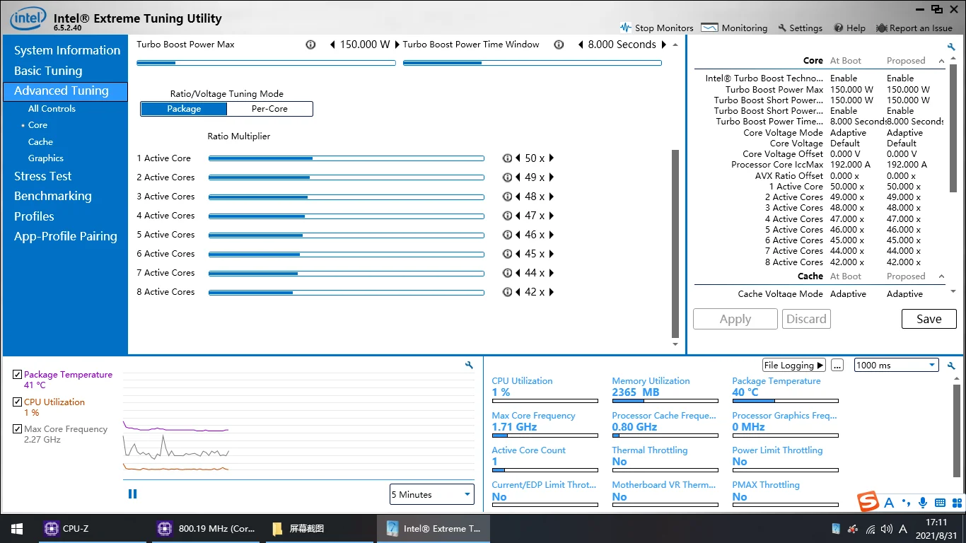Decrease the 2 Active Cores ratio
The image size is (966, 543).
(518, 177)
